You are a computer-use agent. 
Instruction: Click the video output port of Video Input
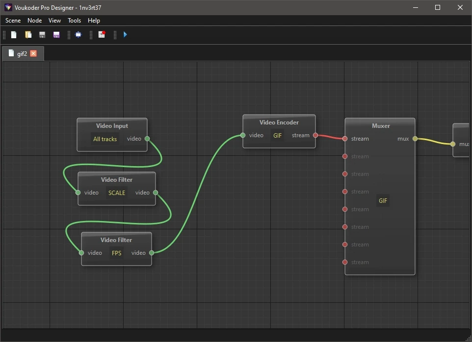[147, 139]
